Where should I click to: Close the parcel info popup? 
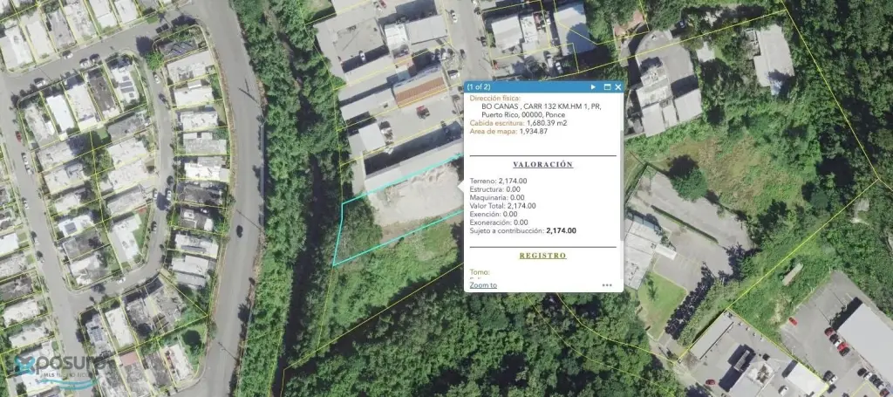(x=618, y=87)
